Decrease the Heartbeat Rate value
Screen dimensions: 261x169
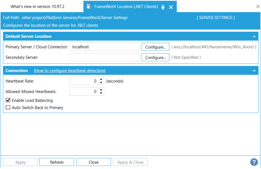101,83
